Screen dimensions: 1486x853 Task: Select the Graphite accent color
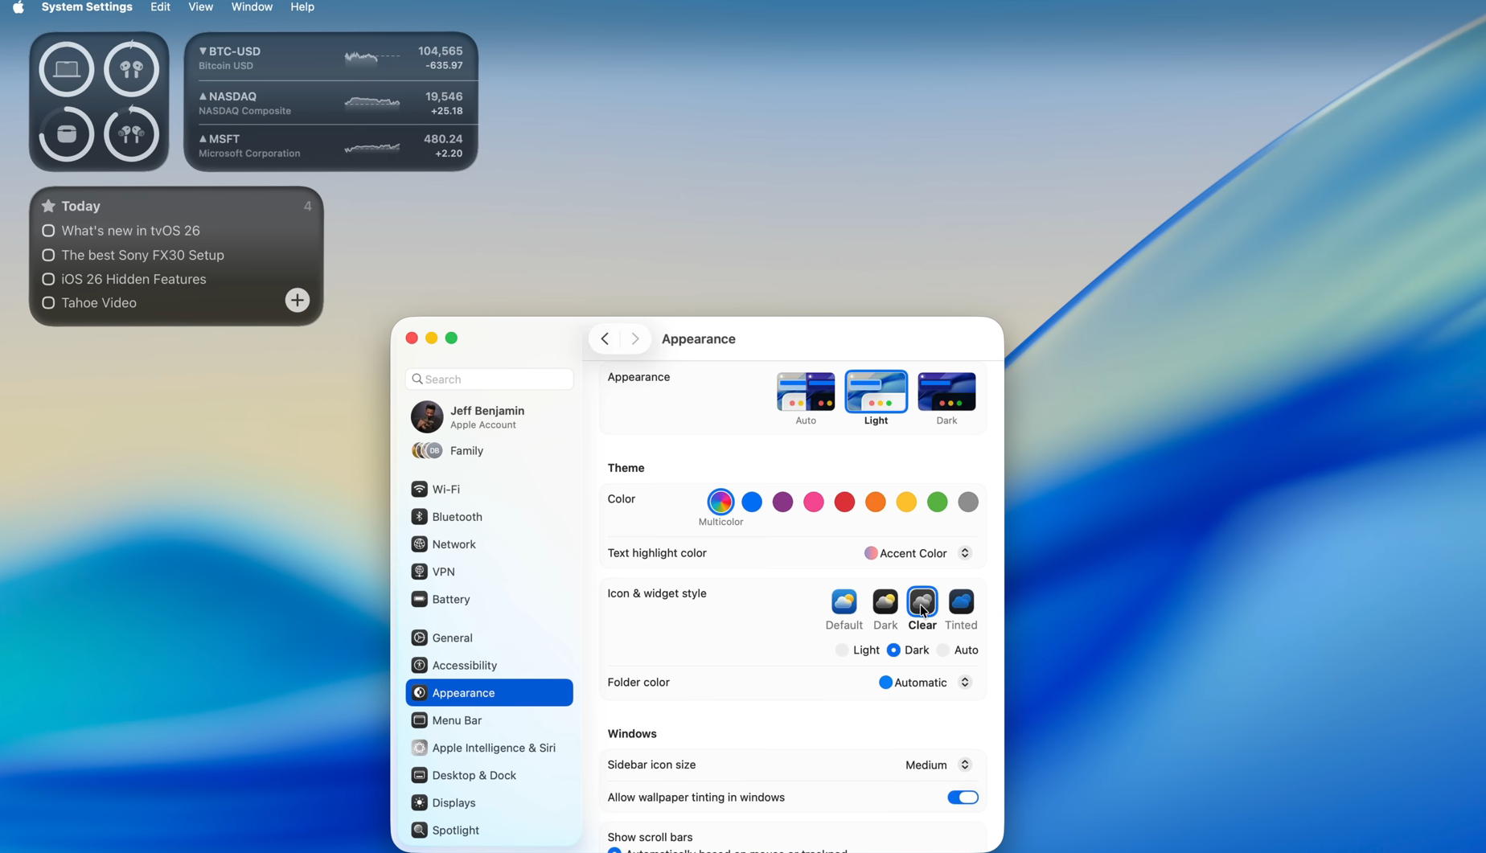coord(968,502)
